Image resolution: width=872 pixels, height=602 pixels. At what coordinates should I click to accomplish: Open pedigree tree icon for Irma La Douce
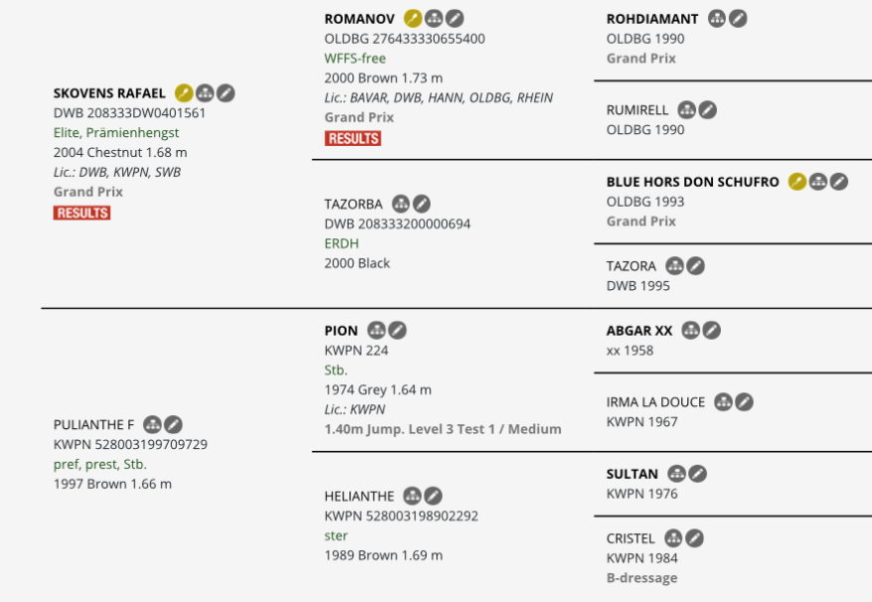point(723,402)
